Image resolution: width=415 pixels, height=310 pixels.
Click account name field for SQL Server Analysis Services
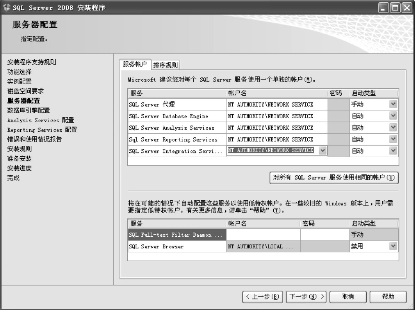click(277, 128)
